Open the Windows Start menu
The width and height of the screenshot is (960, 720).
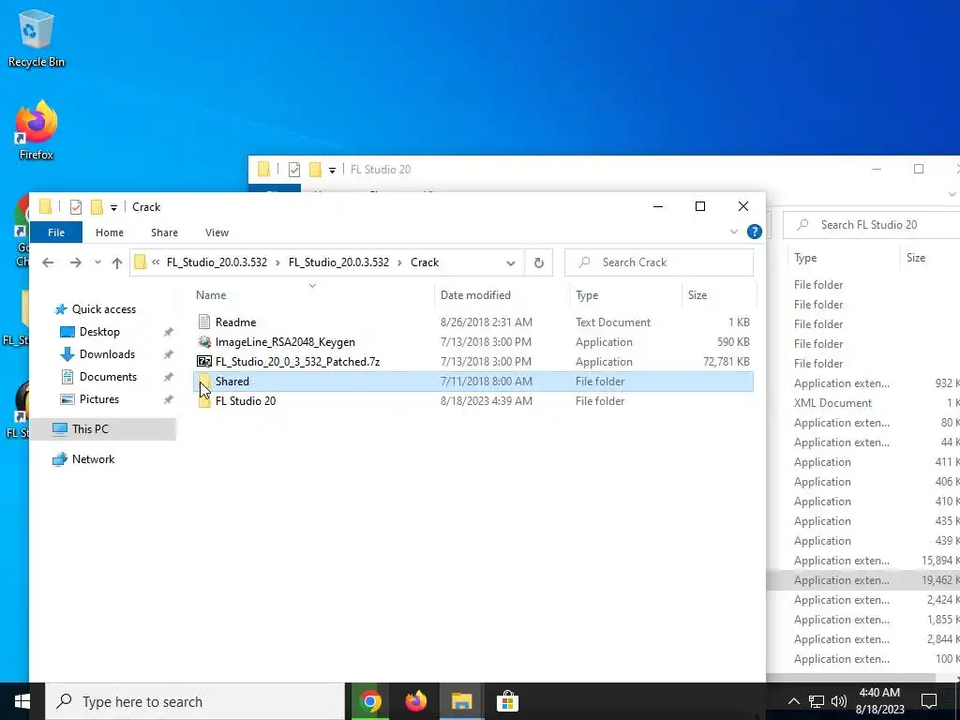pyautogui.click(x=22, y=701)
